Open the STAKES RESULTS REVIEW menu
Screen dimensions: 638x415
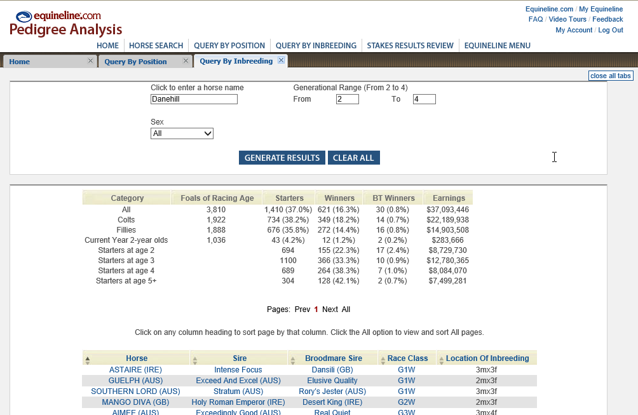(410, 46)
